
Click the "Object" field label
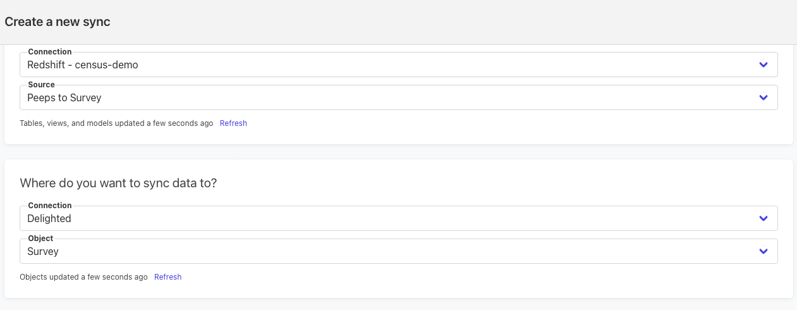[x=40, y=239]
